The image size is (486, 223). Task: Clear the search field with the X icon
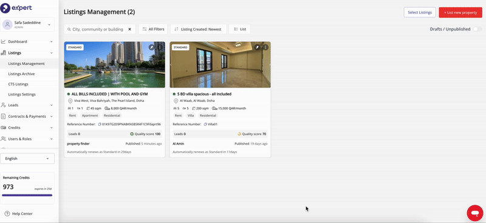129,29
